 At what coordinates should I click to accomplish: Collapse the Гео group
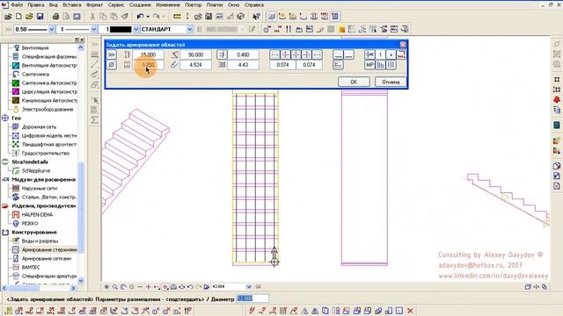5,118
